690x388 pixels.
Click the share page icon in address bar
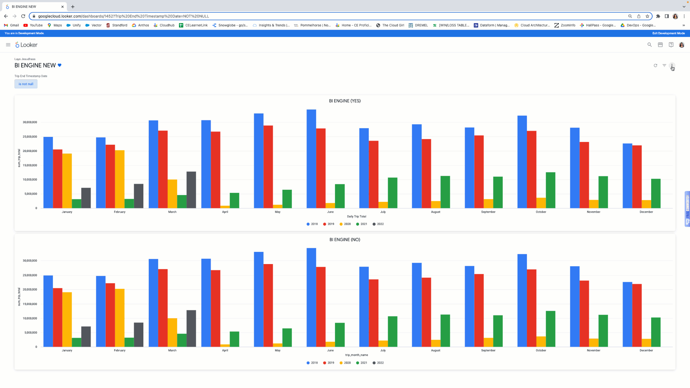(x=639, y=16)
